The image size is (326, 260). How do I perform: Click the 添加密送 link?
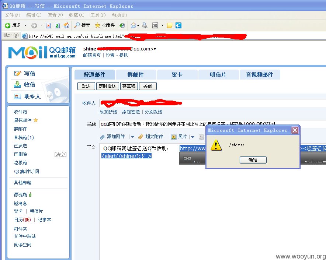coord(131,112)
